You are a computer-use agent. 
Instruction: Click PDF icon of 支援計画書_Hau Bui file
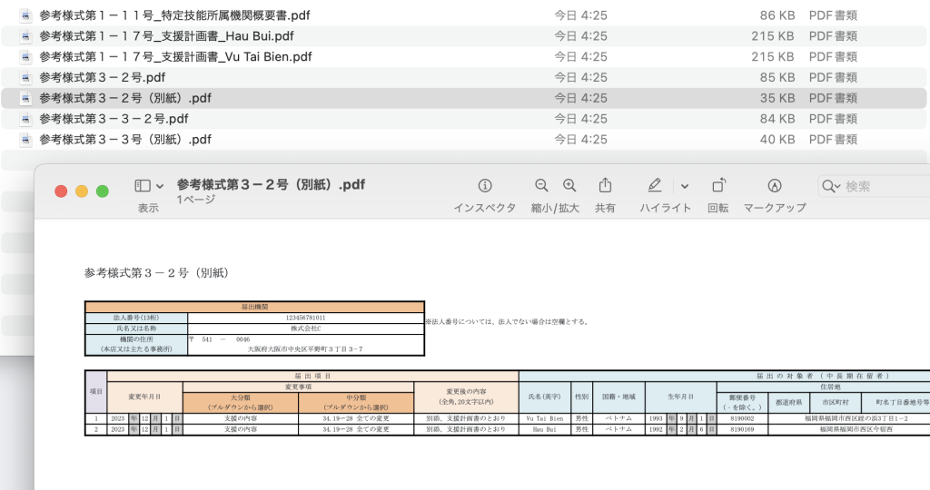pos(25,36)
